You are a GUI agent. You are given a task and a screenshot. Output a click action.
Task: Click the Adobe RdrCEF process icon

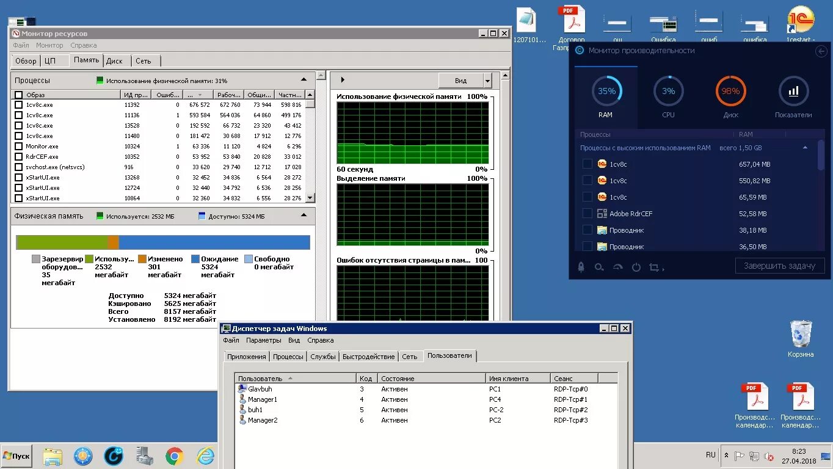[602, 214]
